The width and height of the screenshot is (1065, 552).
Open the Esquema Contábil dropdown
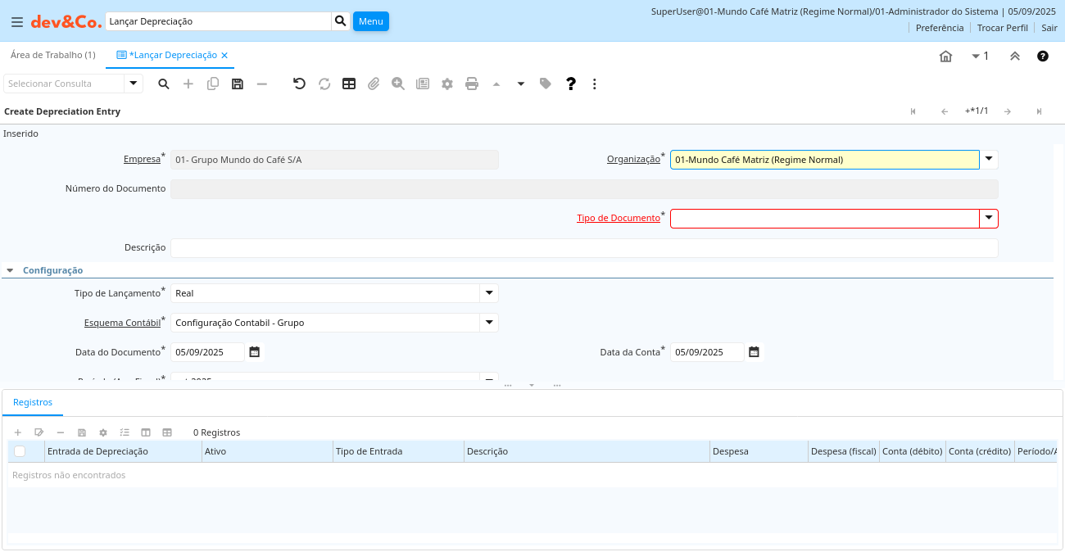(489, 323)
